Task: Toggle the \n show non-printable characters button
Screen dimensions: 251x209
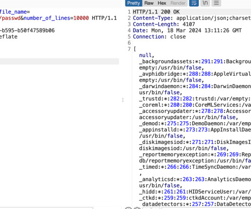Action: tap(205, 3)
